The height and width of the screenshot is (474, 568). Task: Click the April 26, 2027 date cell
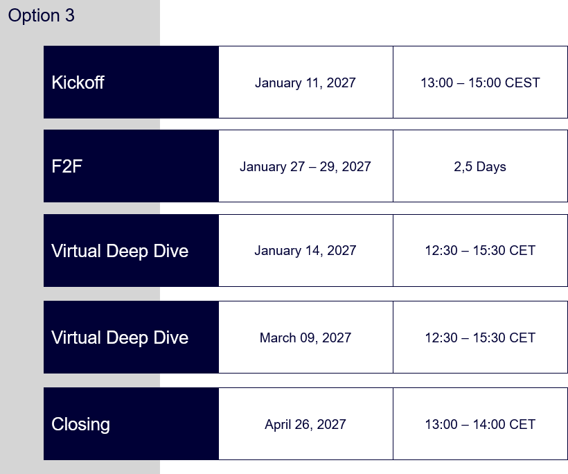coord(305,423)
